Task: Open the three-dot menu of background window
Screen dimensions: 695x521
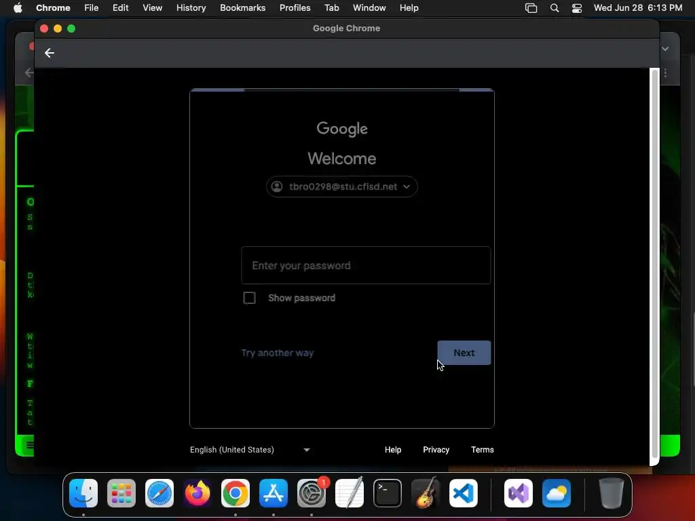Action: 665,73
